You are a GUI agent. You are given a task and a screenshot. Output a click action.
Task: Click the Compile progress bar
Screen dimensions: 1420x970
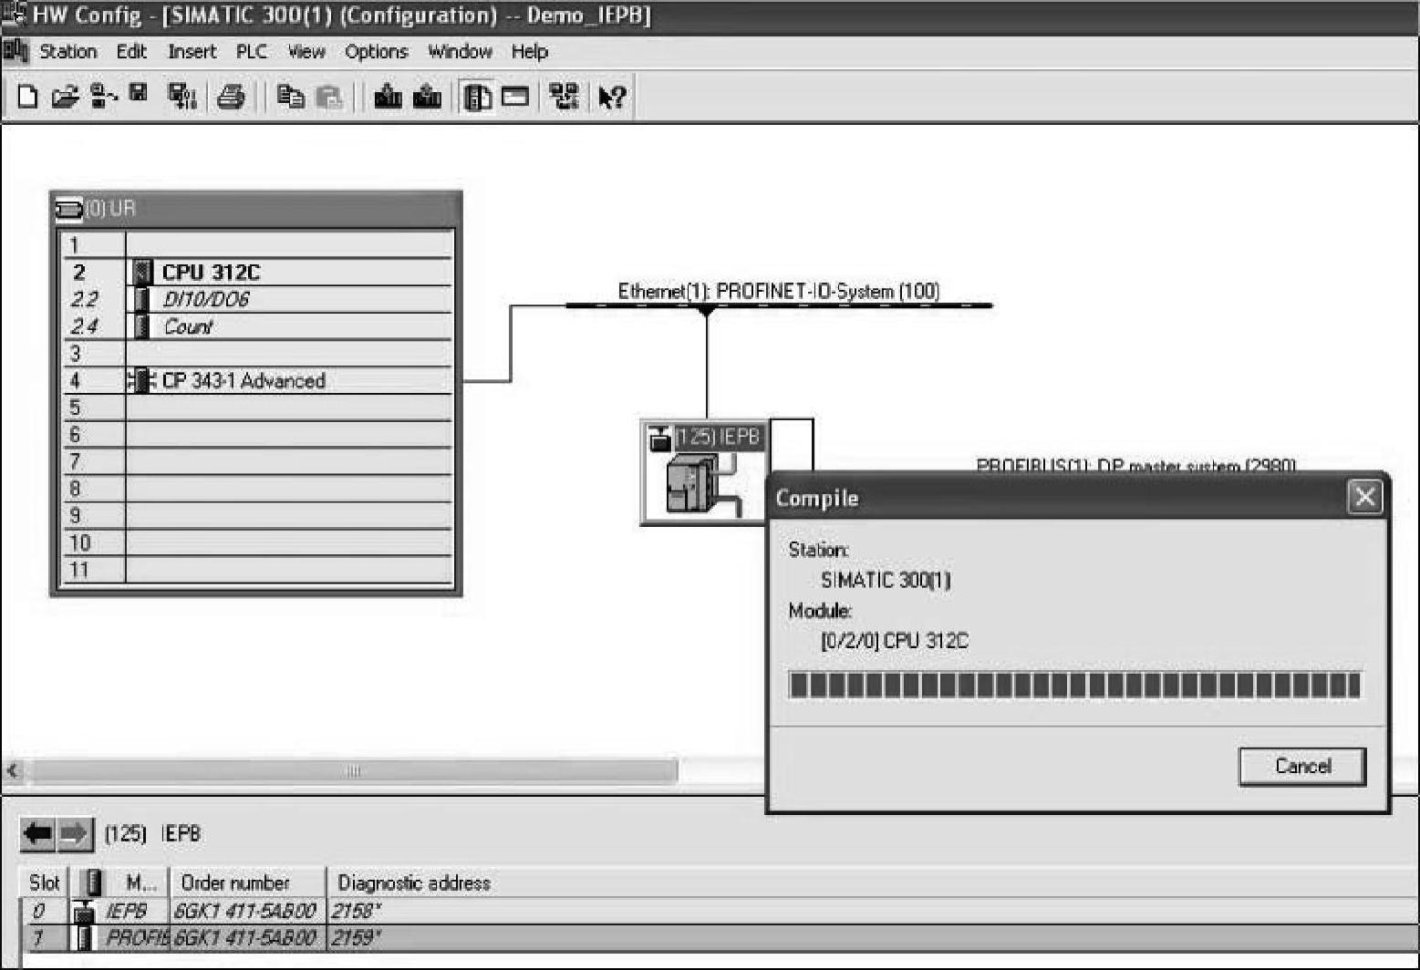click(1074, 685)
